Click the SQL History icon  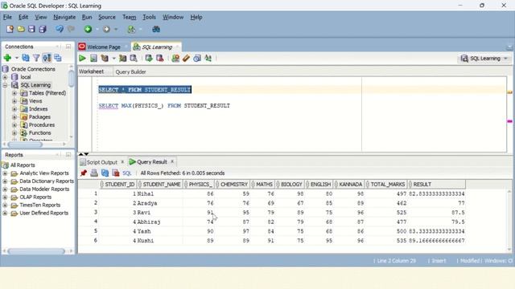click(x=197, y=59)
